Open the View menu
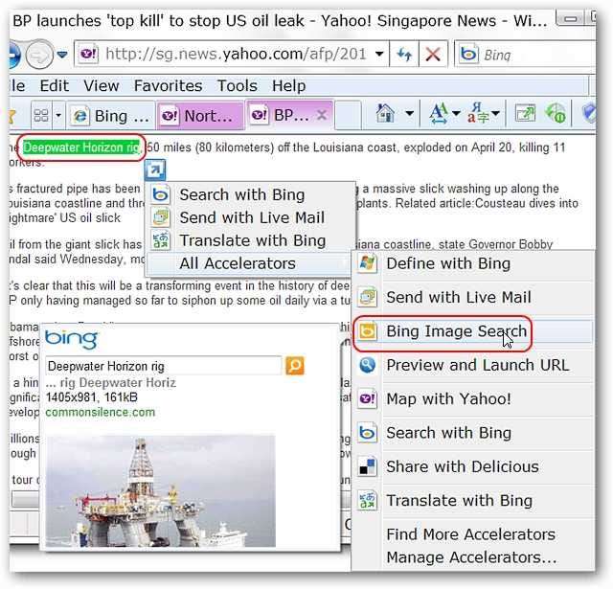 pos(102,85)
